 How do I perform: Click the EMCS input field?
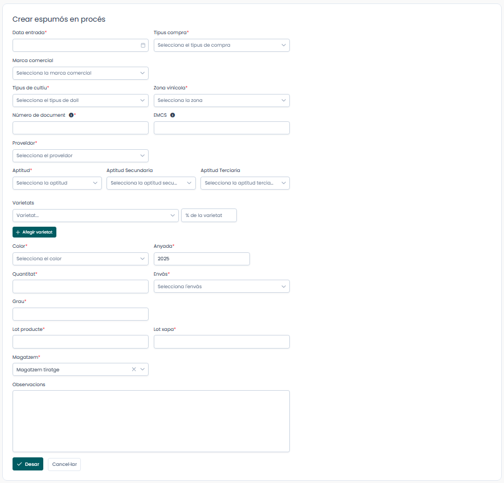coord(222,128)
